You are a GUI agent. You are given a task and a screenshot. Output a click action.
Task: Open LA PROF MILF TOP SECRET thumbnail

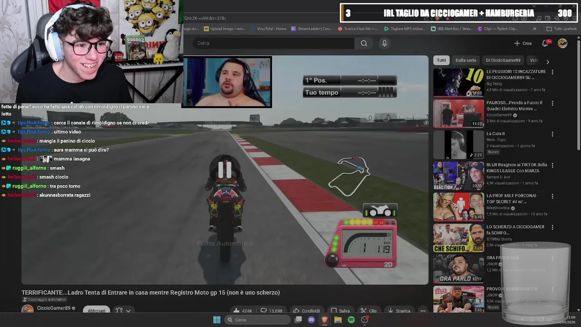point(458,207)
